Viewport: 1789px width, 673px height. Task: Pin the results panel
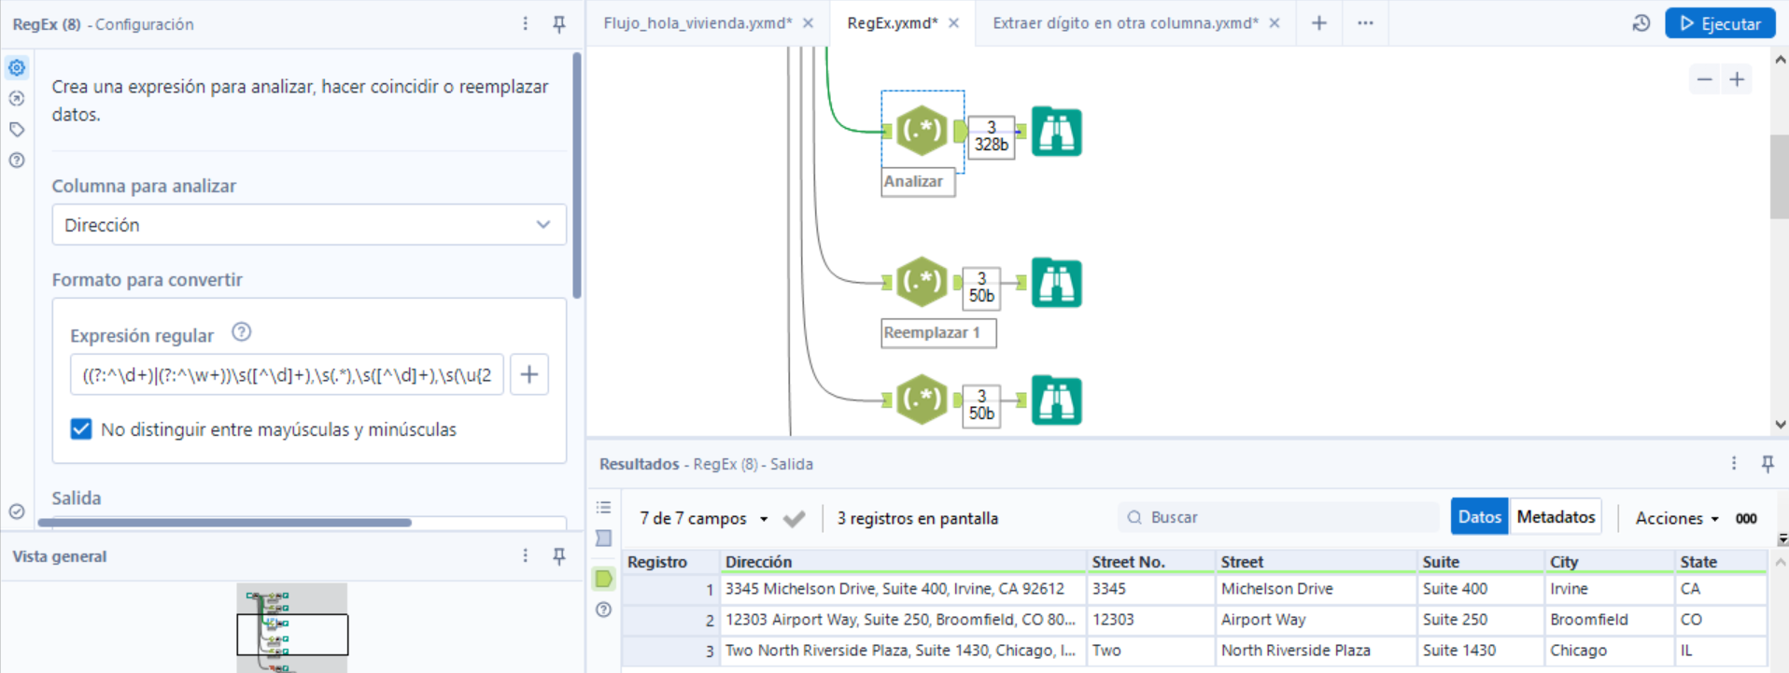point(1768,463)
